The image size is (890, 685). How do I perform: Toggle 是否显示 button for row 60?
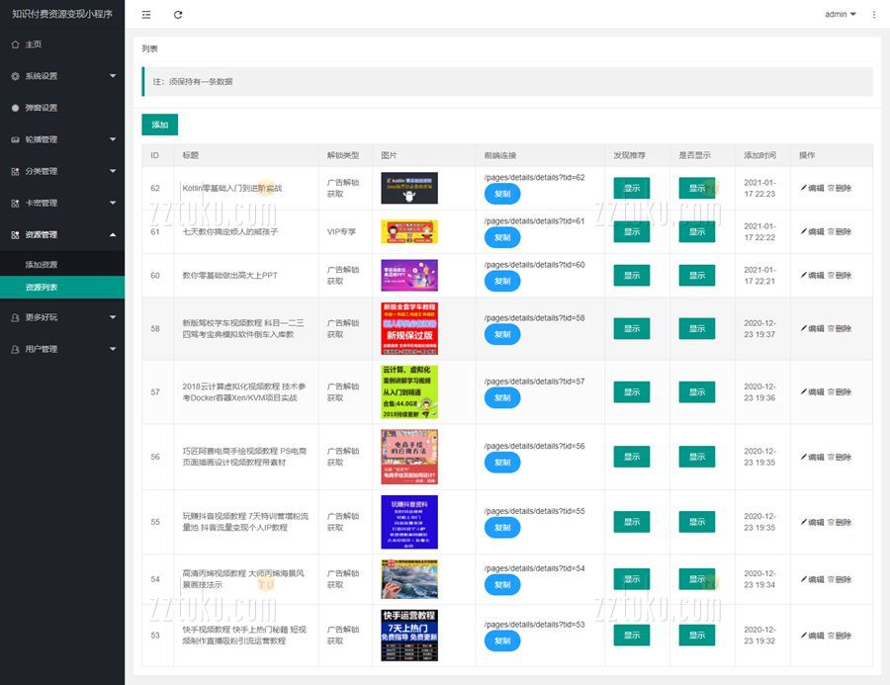(696, 276)
